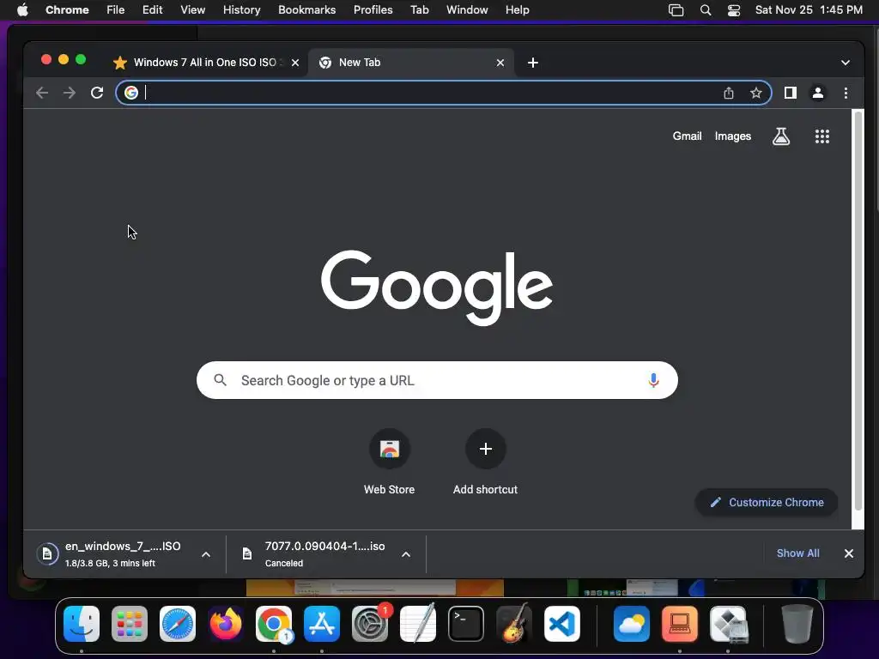Image resolution: width=879 pixels, height=659 pixels.
Task: Start voice search with the microphone
Action: coord(653,380)
